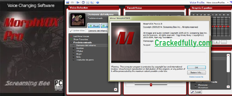The height and width of the screenshot is (96, 232).
Task: Click the Demonio del infierno alias field
Action: click(98, 31)
